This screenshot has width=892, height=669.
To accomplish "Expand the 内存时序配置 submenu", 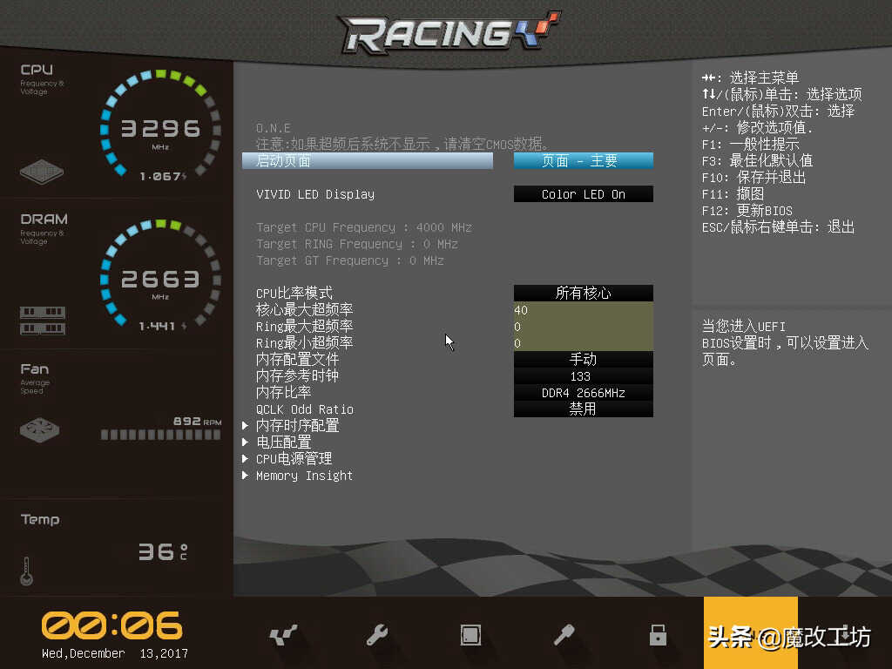I will (297, 426).
